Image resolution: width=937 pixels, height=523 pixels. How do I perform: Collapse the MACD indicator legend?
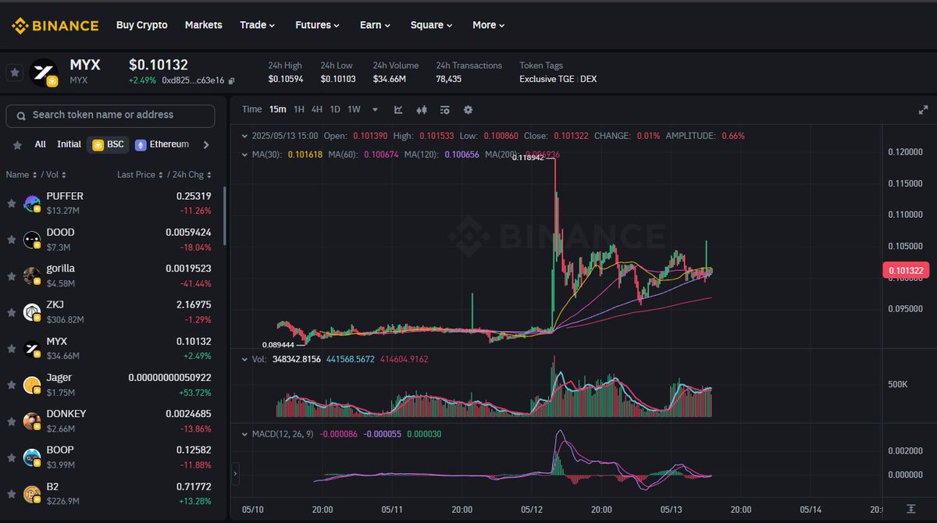pyautogui.click(x=245, y=433)
